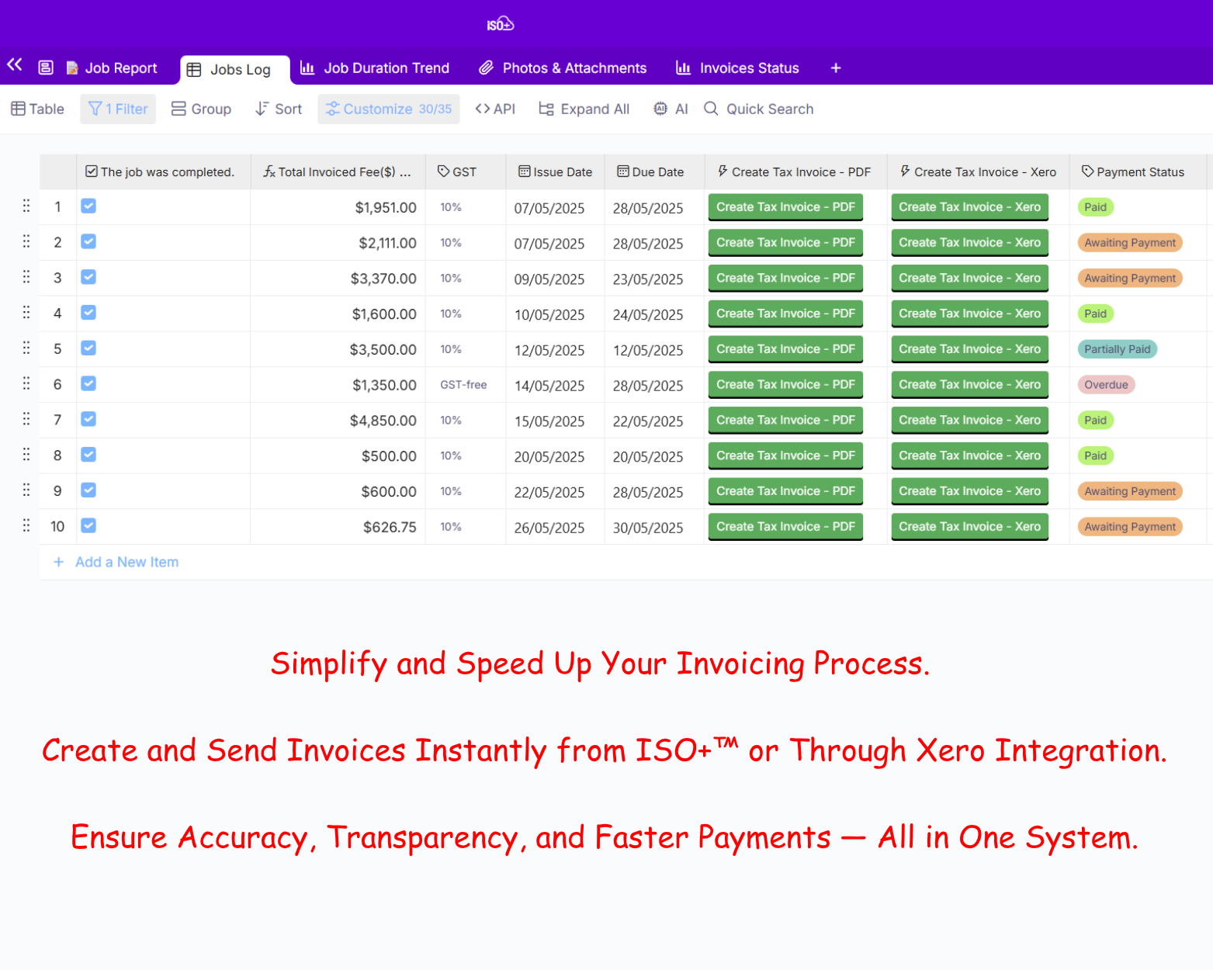Create Tax Invoice PDF for row 3
Image resolution: width=1213 pixels, height=970 pixels.
[x=785, y=278]
